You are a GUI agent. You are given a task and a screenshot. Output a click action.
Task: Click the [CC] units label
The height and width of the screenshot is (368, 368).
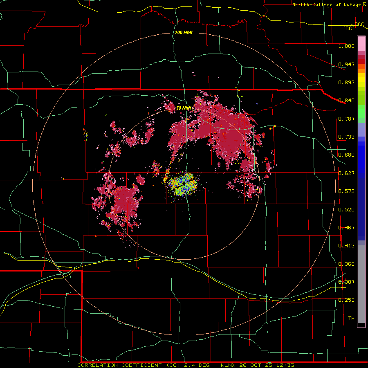click(x=349, y=28)
